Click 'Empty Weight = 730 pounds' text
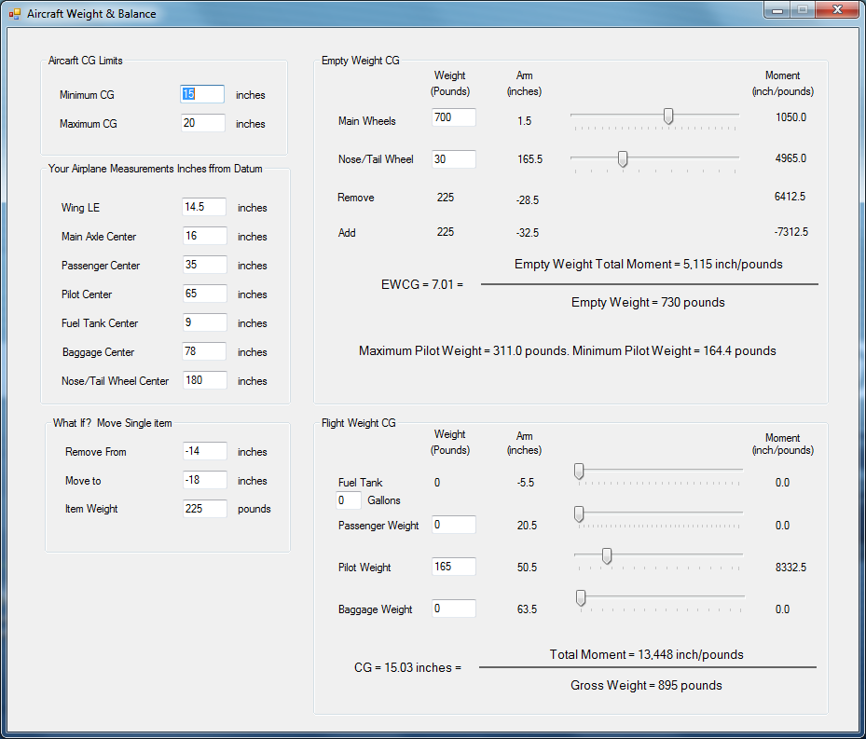 coord(648,302)
